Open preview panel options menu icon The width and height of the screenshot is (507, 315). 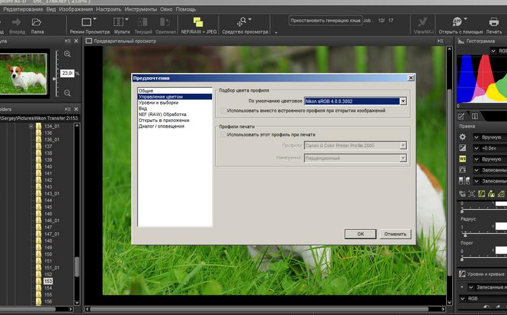[440, 41]
